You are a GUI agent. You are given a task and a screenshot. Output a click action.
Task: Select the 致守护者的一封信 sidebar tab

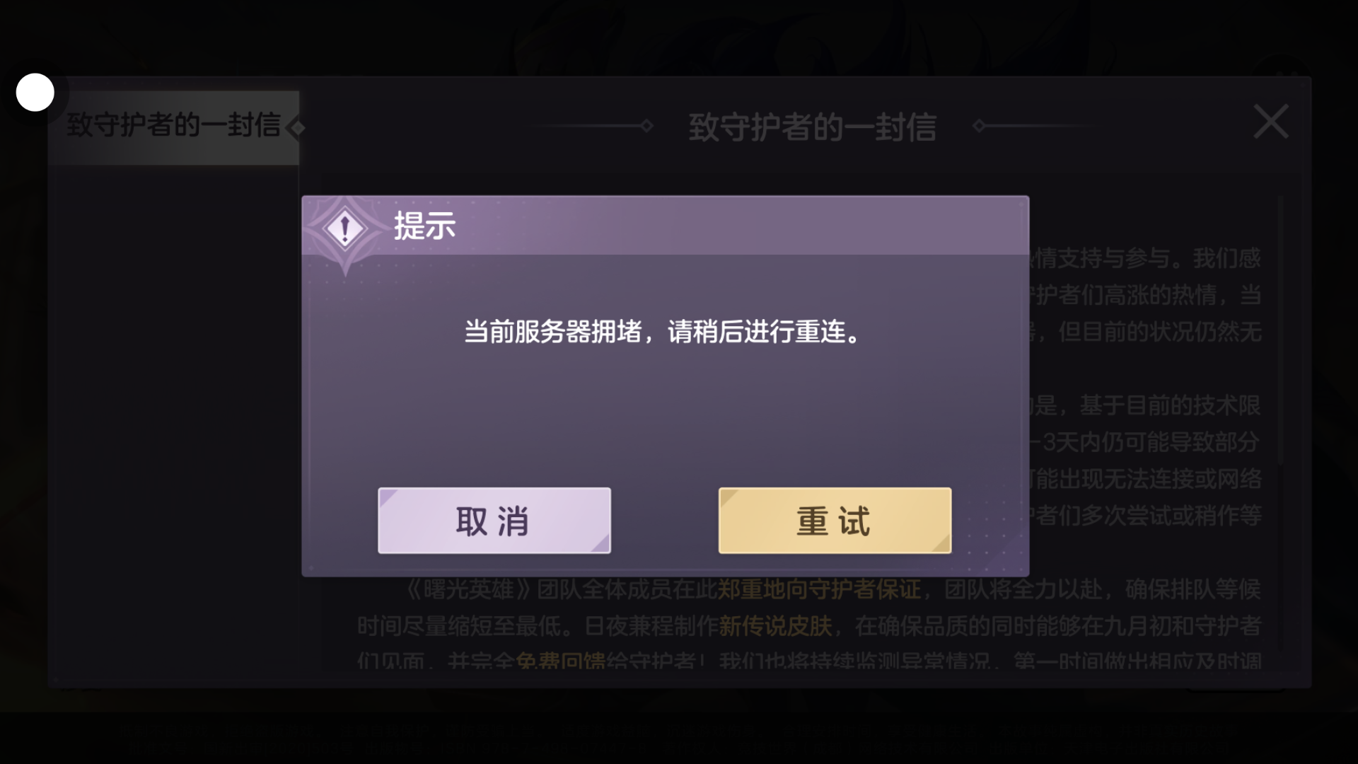pos(174,127)
